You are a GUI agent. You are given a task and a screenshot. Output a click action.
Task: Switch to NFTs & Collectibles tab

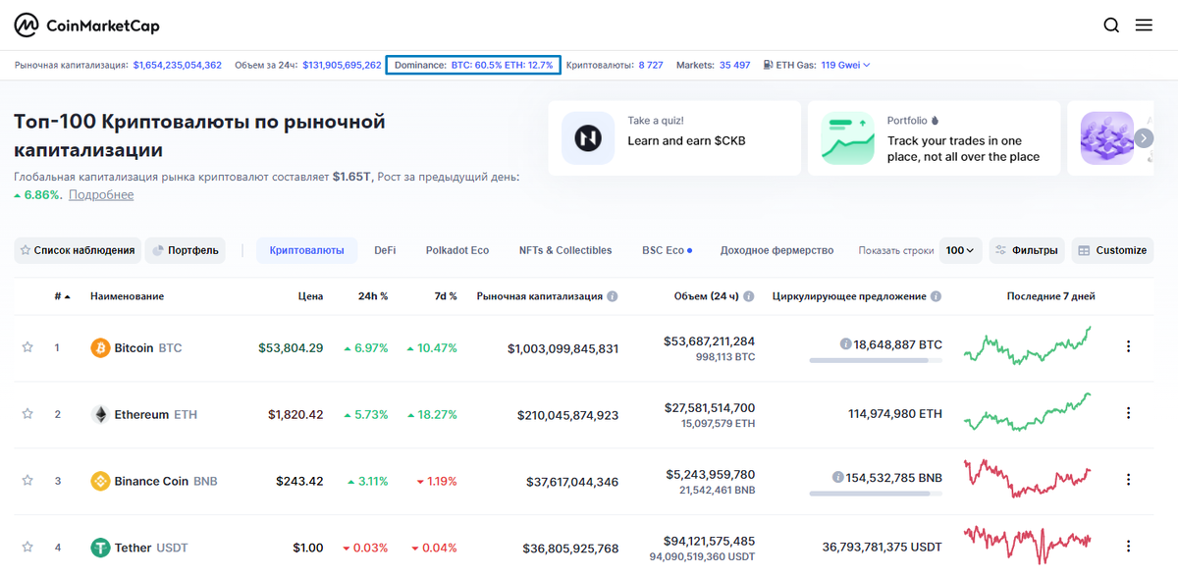[565, 250]
